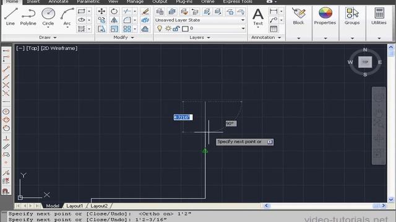Click the [Top] viewport view control

[x=33, y=48]
